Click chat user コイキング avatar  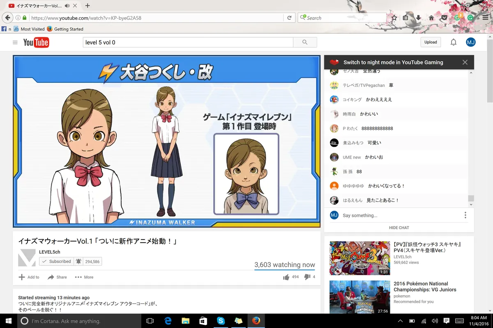point(334,100)
